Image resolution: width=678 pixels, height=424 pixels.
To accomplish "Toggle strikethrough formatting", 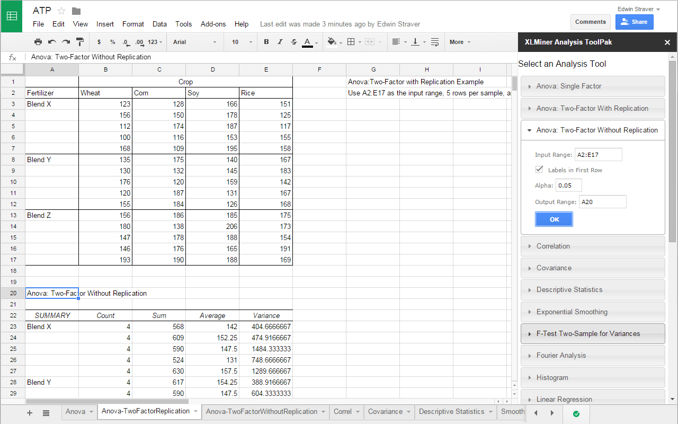I will pyautogui.click(x=293, y=42).
